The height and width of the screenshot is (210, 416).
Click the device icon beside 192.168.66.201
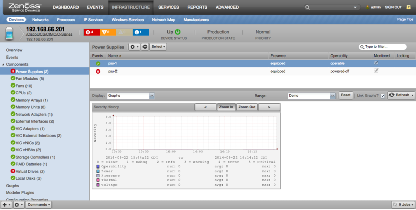coord(9,34)
